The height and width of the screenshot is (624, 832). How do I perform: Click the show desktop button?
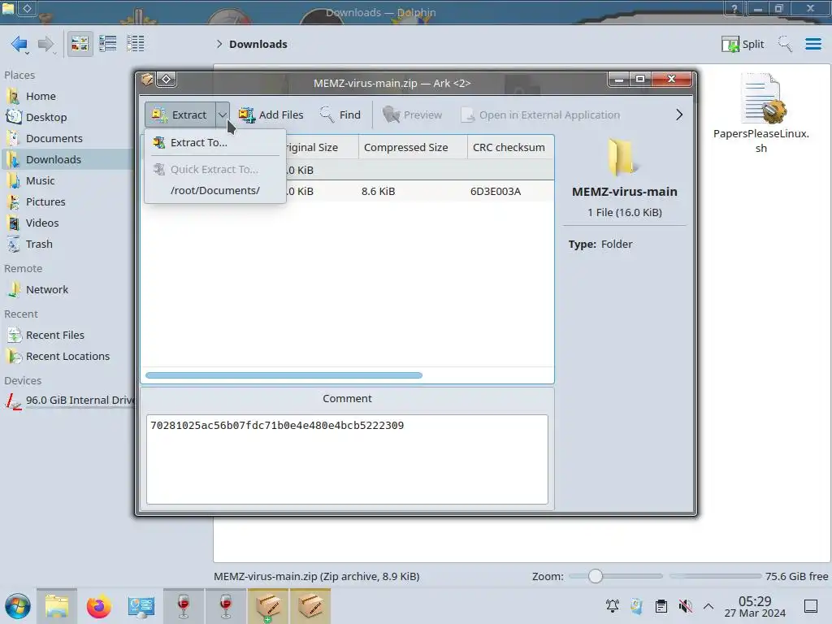point(810,605)
